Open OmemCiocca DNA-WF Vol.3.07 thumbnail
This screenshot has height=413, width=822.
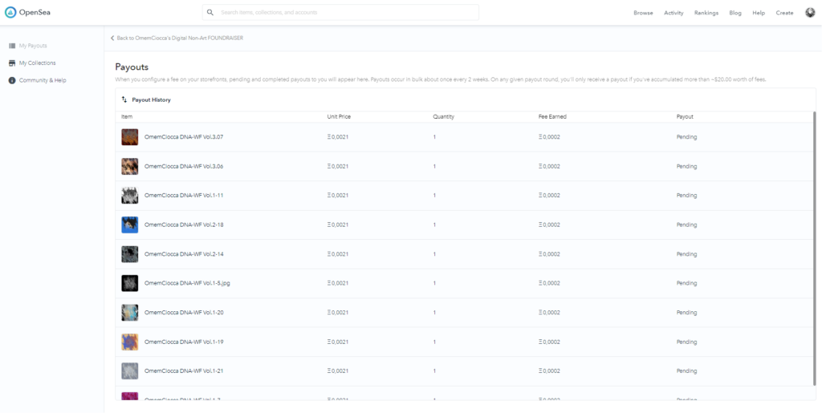(x=129, y=137)
